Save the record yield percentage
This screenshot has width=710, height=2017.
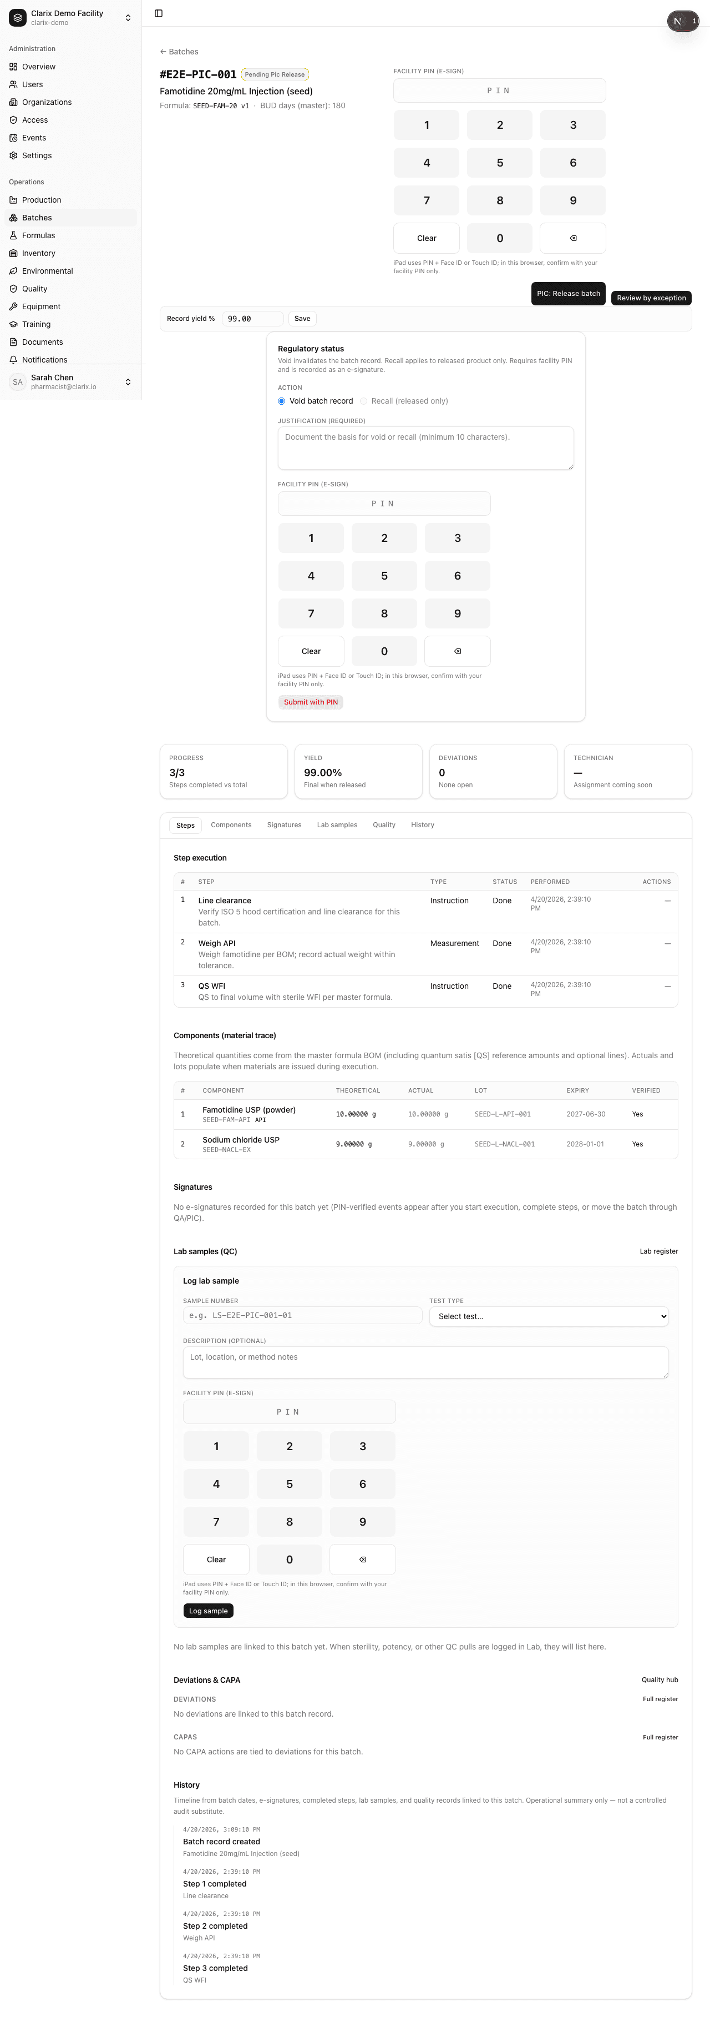tap(303, 319)
